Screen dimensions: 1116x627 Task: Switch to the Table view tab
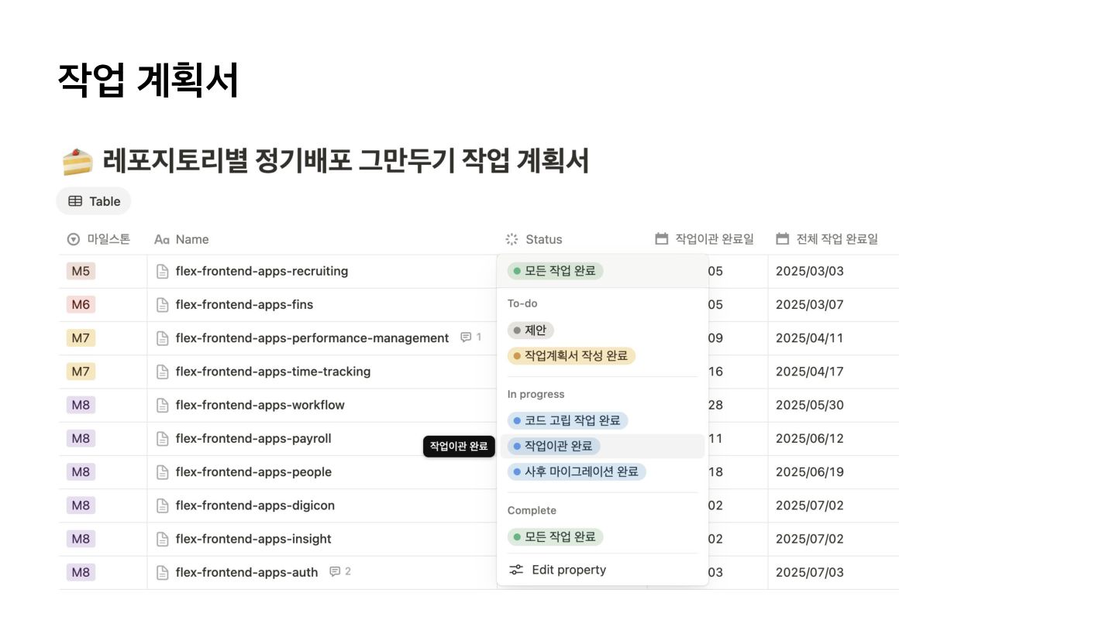click(94, 201)
